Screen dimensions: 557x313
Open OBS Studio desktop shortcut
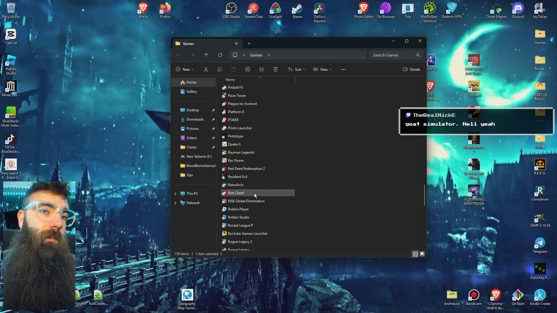231,10
